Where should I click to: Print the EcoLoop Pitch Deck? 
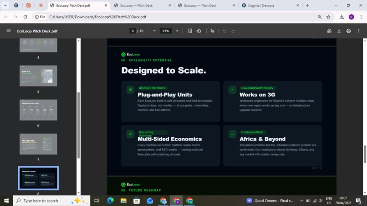(x=348, y=31)
